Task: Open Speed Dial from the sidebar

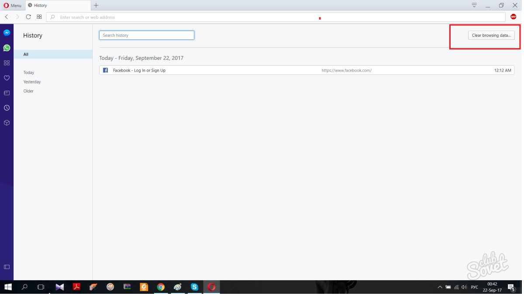Action: [7, 63]
